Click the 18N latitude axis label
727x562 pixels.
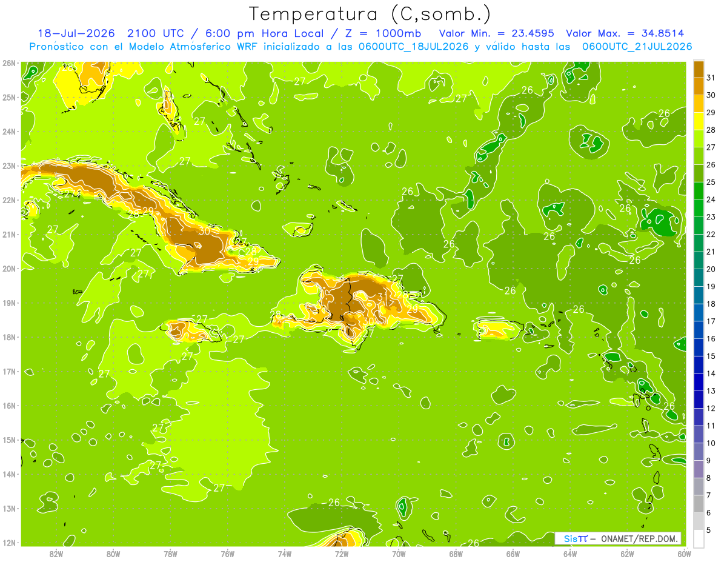tap(8, 337)
